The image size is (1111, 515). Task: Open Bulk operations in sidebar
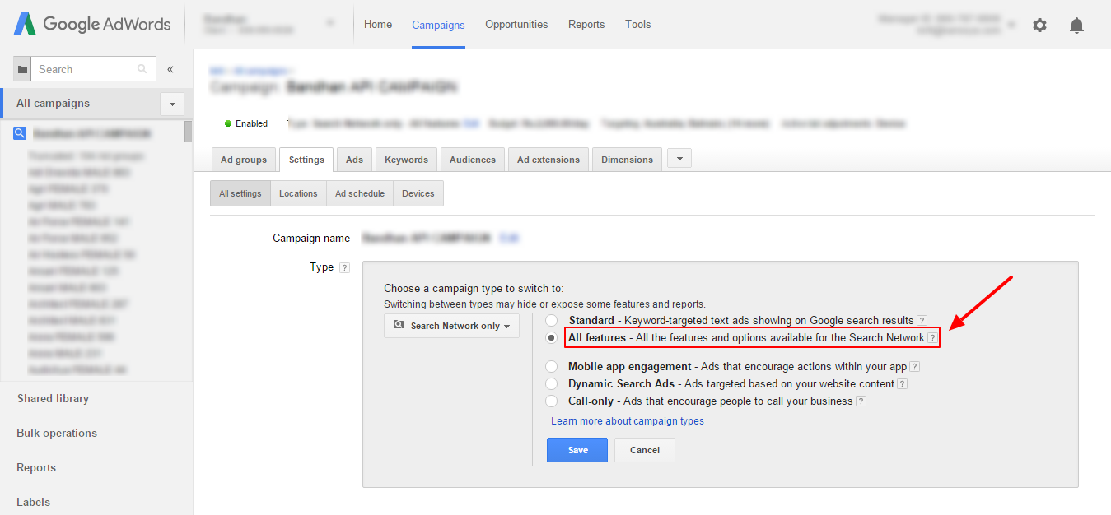[57, 433]
